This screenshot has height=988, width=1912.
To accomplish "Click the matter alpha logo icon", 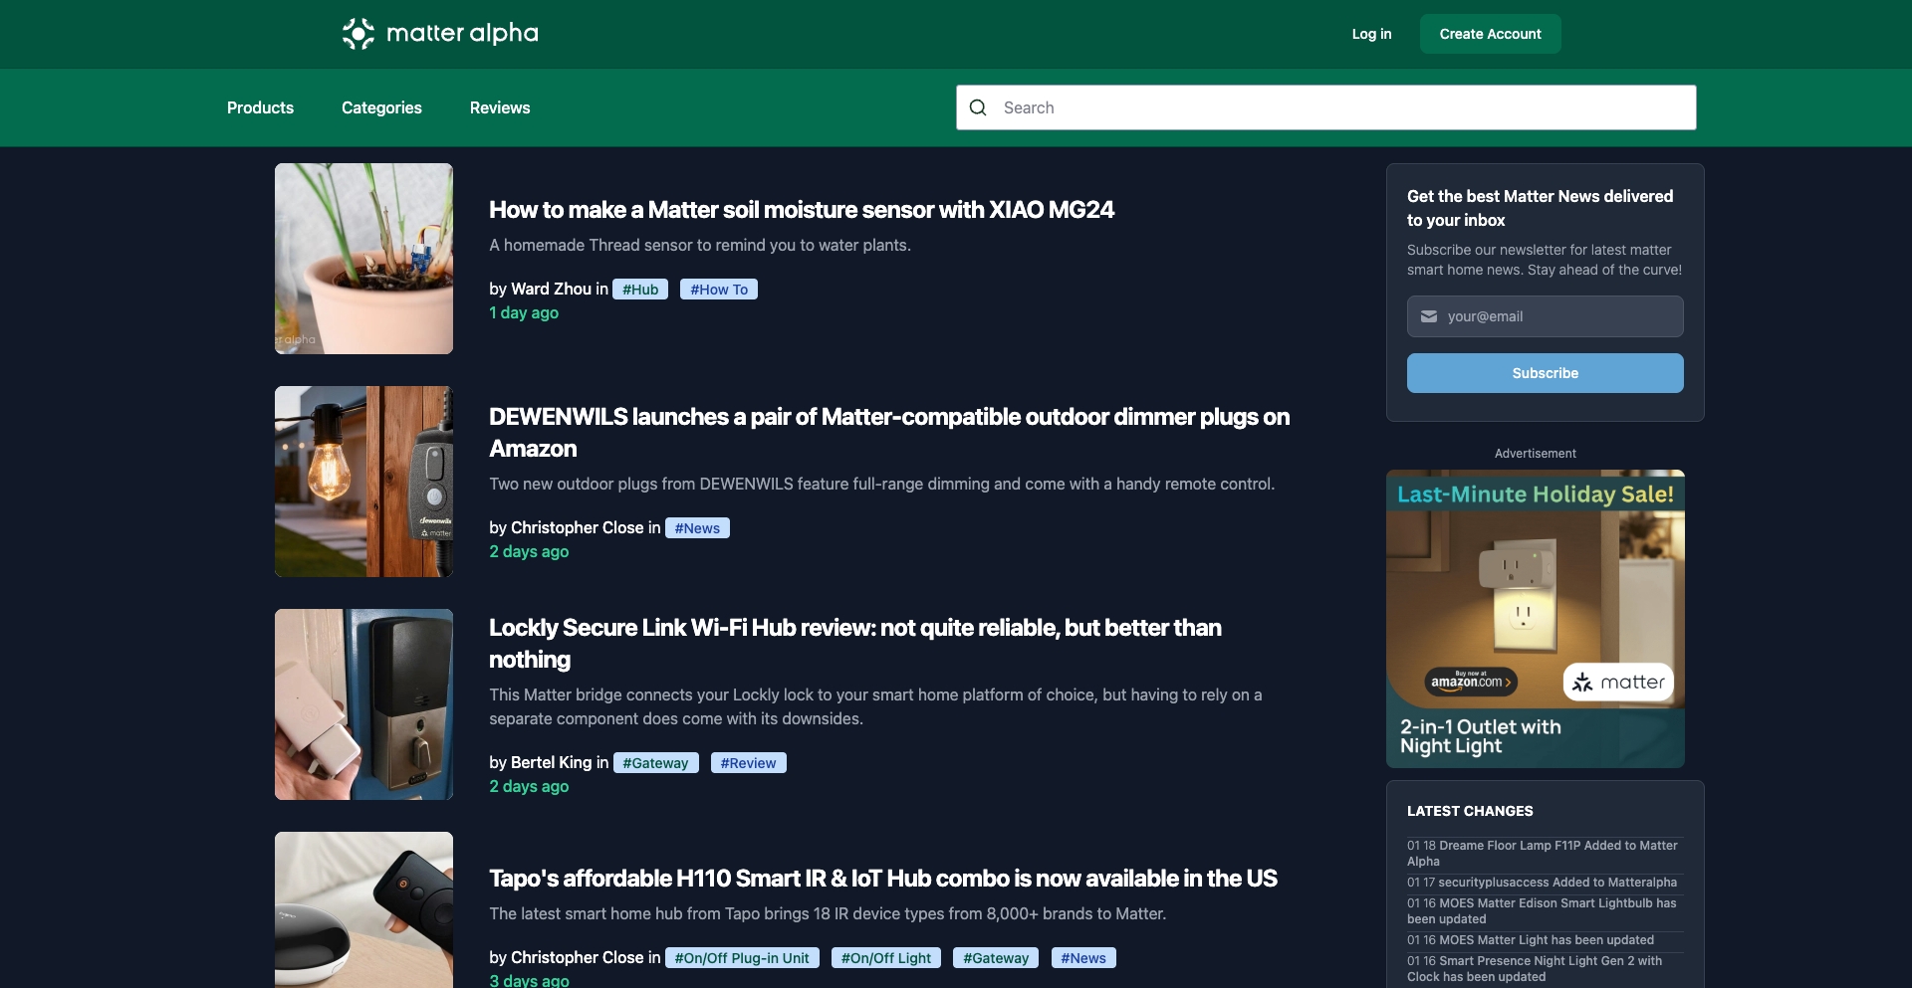I will 358,33.
